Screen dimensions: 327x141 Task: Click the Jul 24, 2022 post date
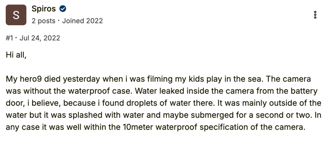pos(40,38)
